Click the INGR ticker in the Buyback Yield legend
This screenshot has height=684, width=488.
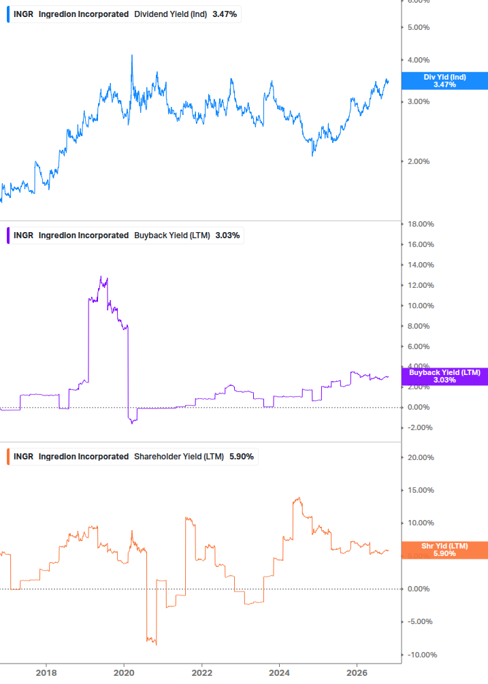[24, 235]
